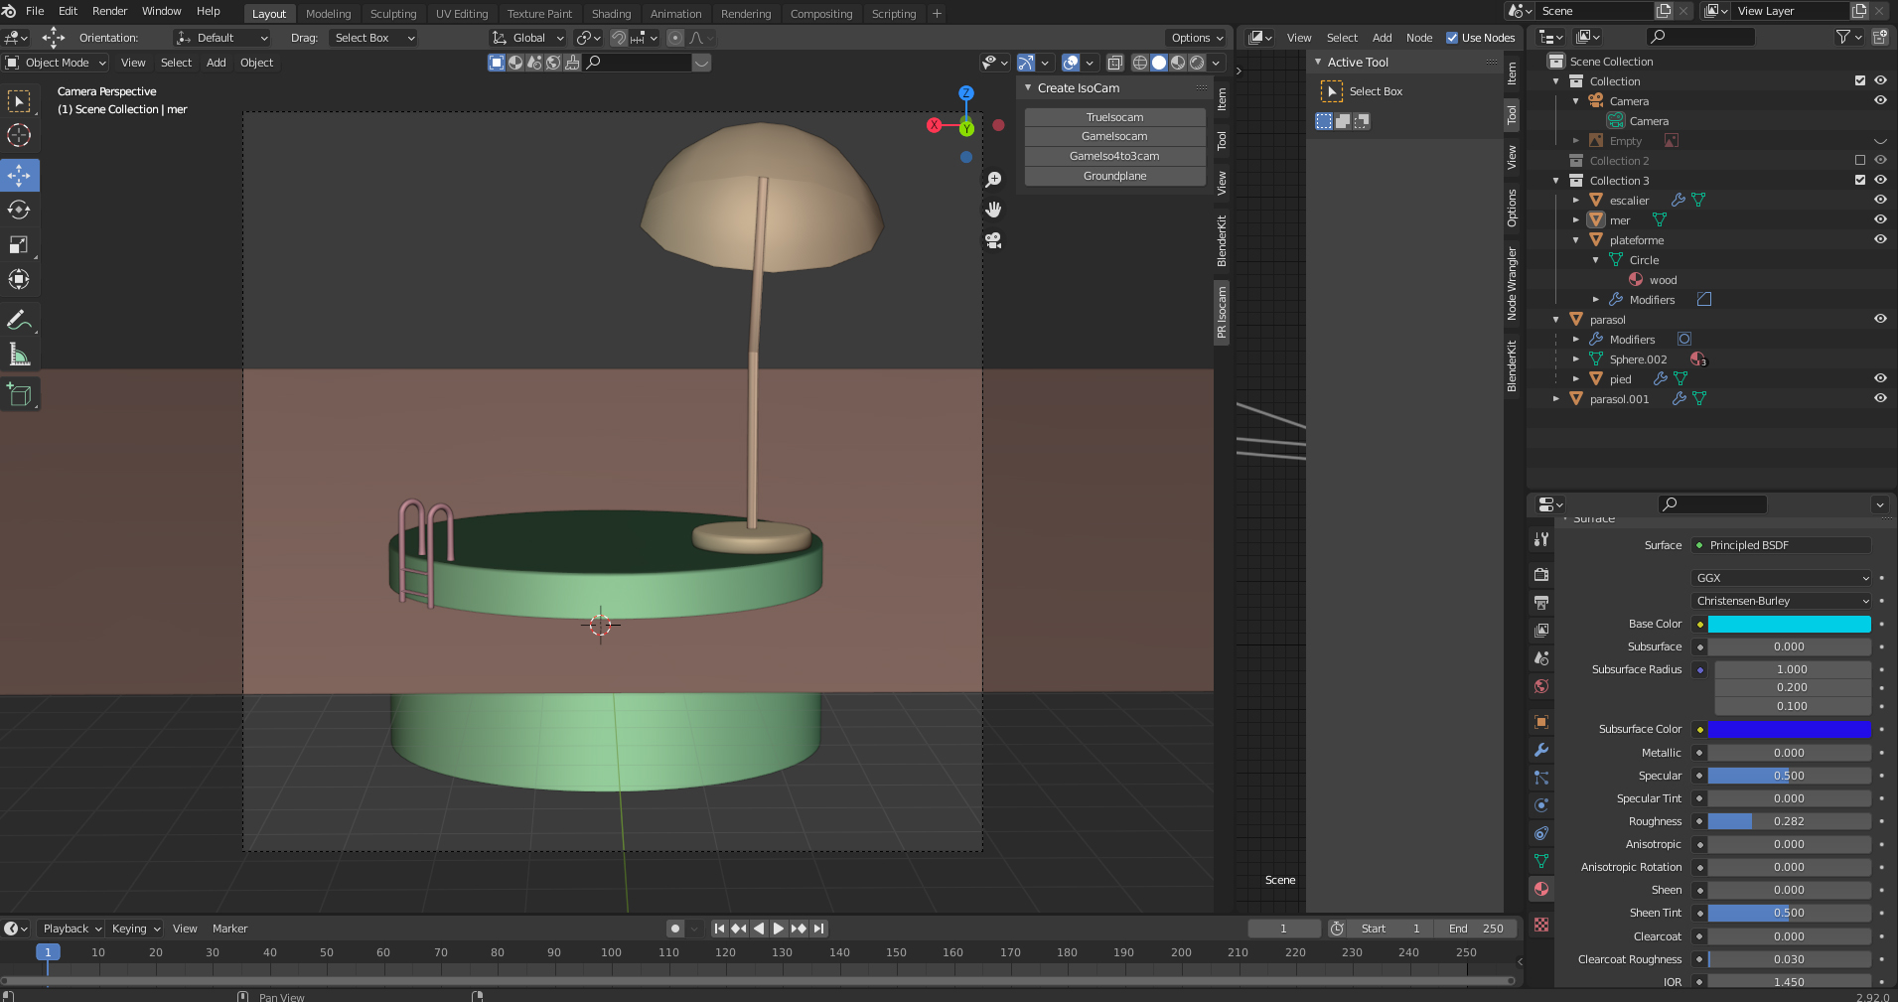Choose the Measure tool
Viewport: 1898px width, 1002px height.
[x=19, y=355]
